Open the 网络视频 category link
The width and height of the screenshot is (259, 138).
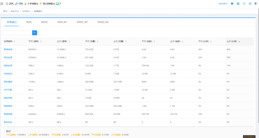[x=8, y=114]
